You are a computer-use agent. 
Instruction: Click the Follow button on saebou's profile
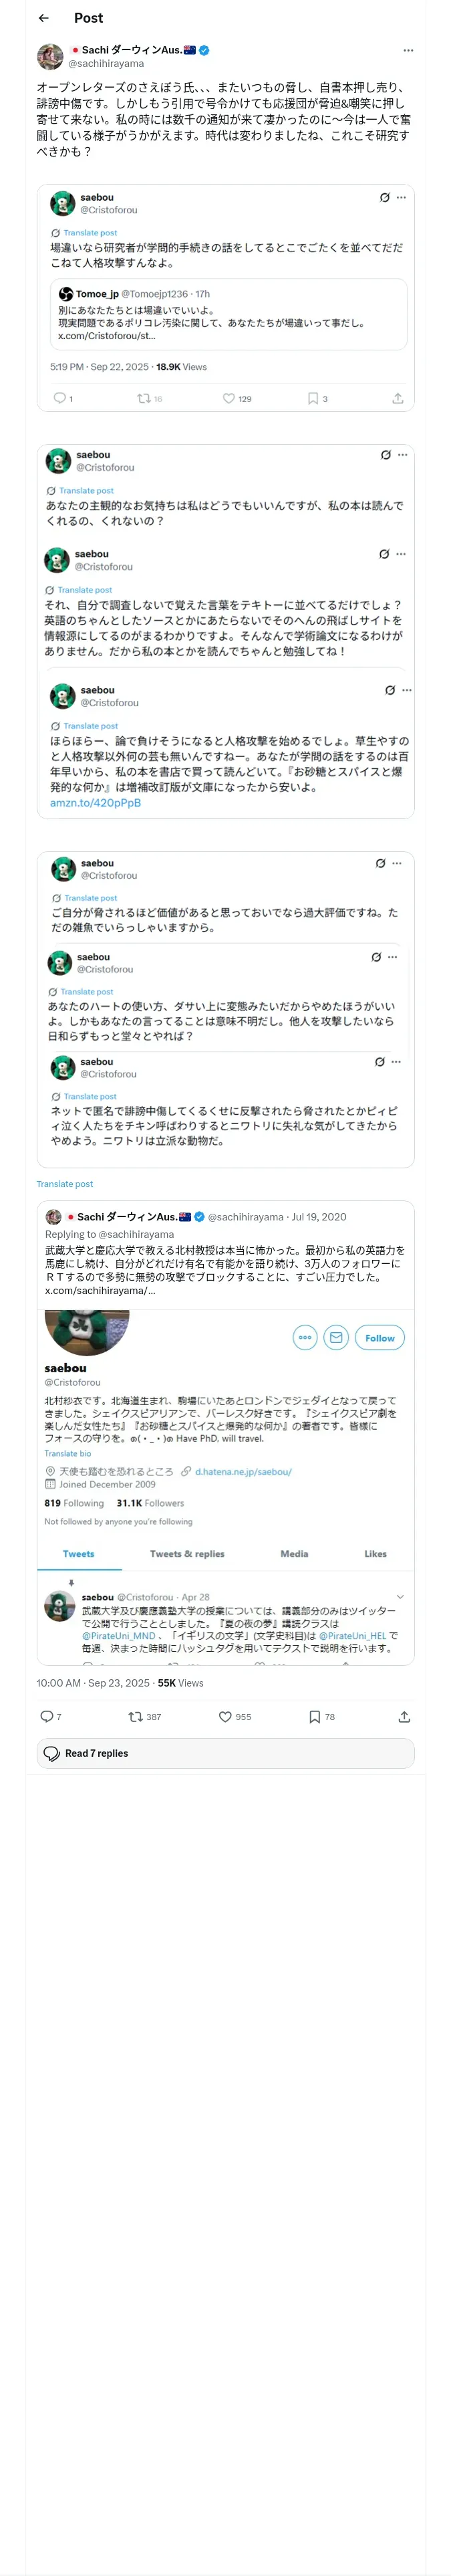tap(380, 1337)
